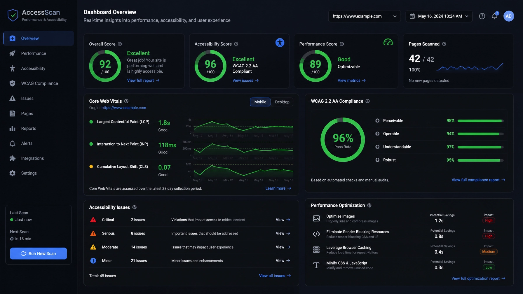Click the Eliminate Render Blocking code icon
The image size is (523, 294).
point(316,234)
